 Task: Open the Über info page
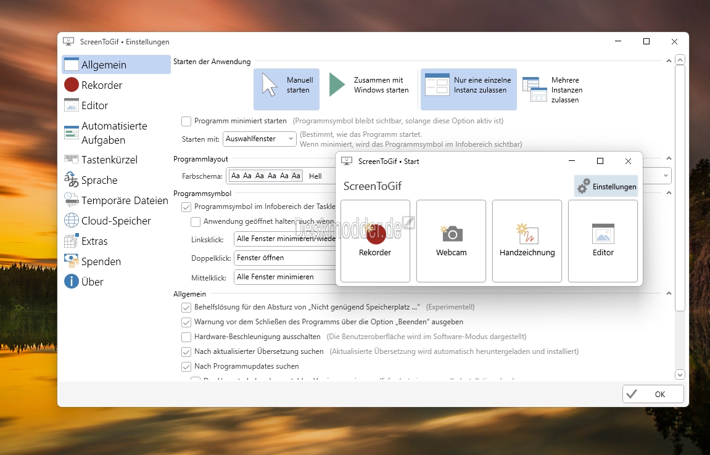tap(116, 282)
